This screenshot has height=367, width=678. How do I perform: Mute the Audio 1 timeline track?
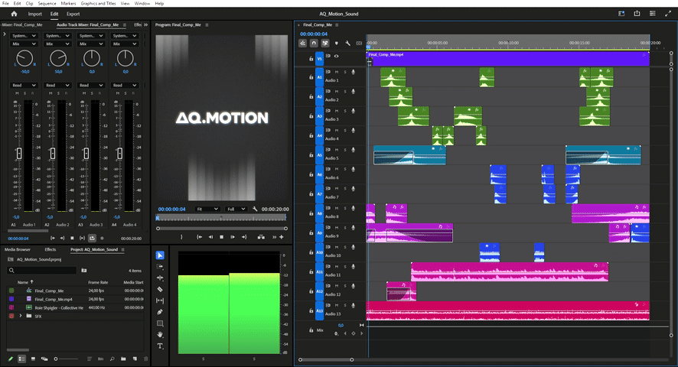coord(337,72)
